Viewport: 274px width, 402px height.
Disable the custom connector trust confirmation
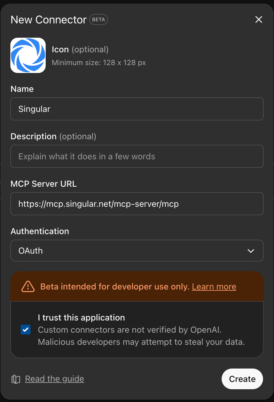[x=26, y=330]
